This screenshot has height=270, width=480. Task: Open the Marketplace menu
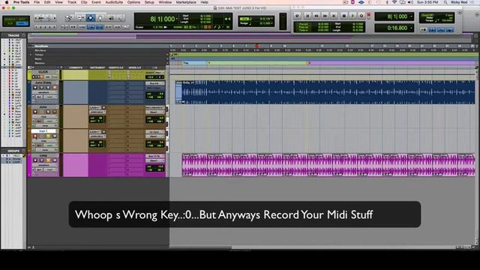click(x=186, y=2)
